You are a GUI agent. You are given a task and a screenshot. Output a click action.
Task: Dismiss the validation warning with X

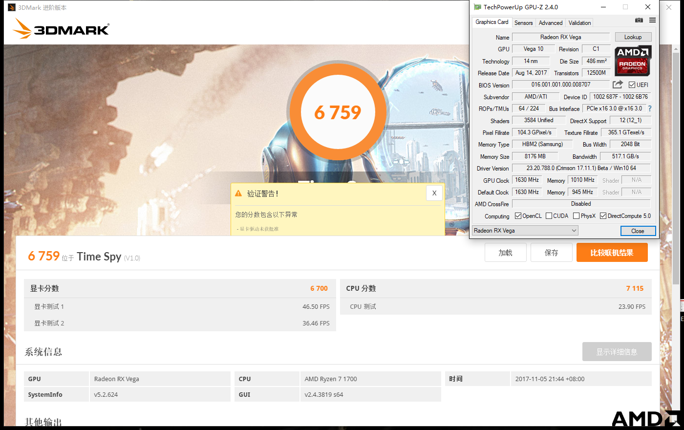coord(434,193)
